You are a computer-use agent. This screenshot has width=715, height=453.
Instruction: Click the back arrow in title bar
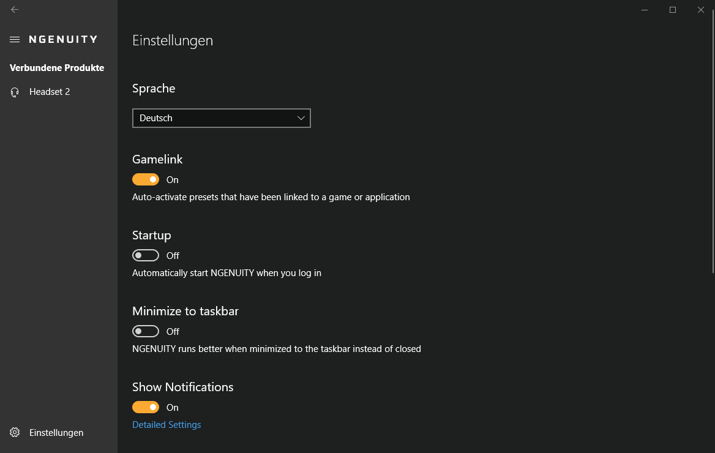point(15,10)
